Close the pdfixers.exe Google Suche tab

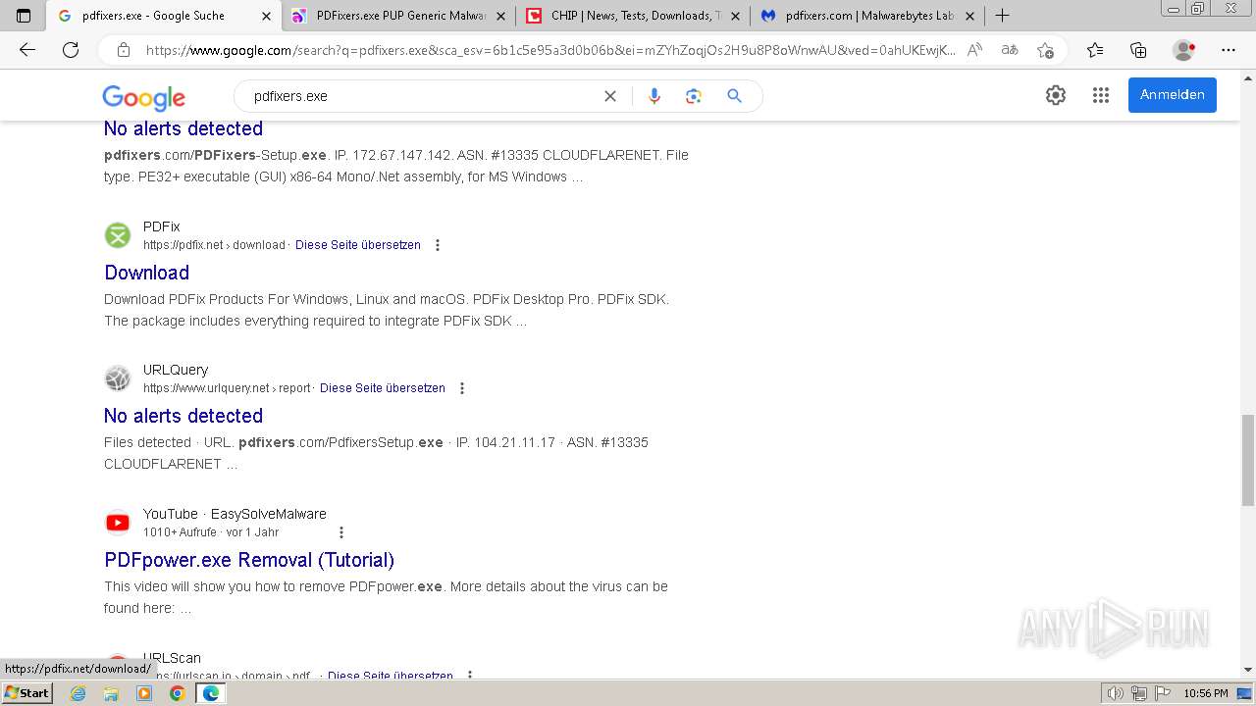[267, 16]
